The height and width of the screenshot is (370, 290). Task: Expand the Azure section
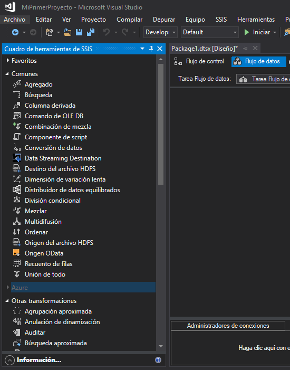pyautogui.click(x=7, y=287)
